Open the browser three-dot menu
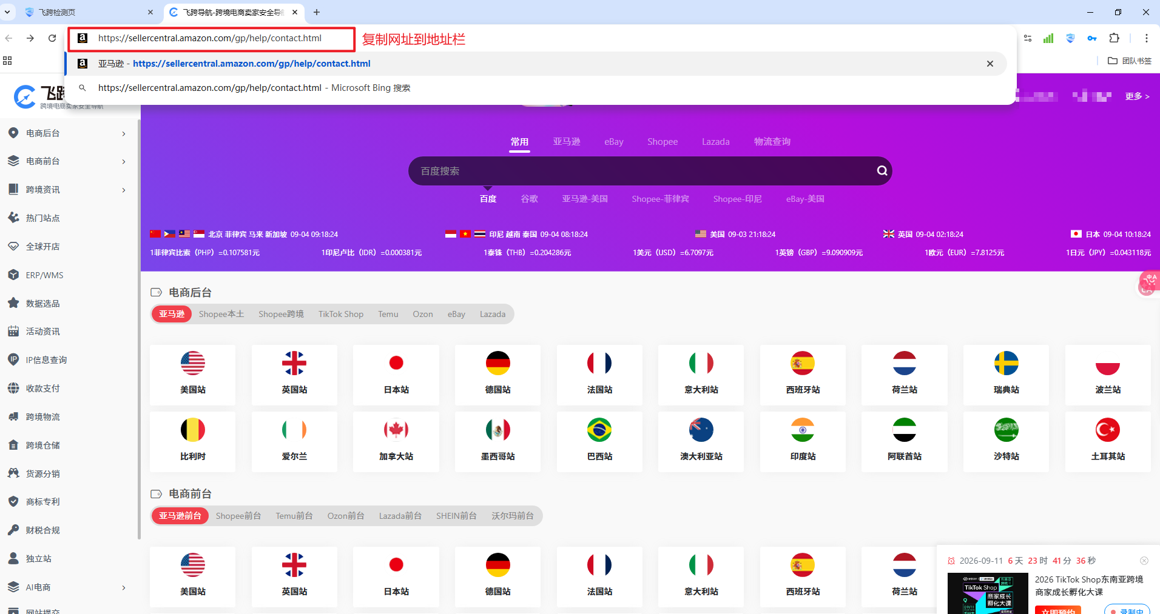The height and width of the screenshot is (614, 1160). tap(1146, 38)
